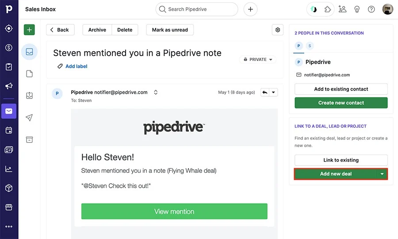Click the Add label link
This screenshot has width=398, height=239.
pos(76,66)
